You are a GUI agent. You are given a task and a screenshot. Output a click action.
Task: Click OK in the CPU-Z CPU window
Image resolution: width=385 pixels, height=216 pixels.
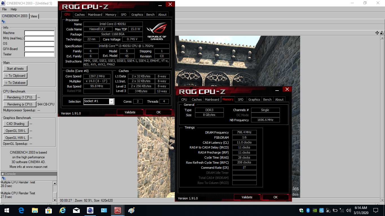click(x=159, y=112)
